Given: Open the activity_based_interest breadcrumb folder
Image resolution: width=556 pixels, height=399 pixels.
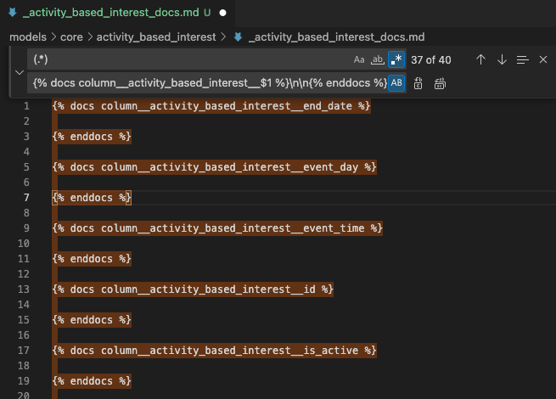Looking at the screenshot, I should coord(156,37).
